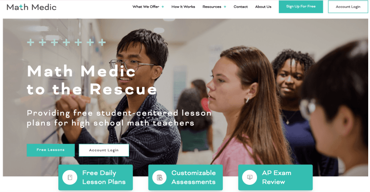Click the row of teal plus signs

click(66, 43)
